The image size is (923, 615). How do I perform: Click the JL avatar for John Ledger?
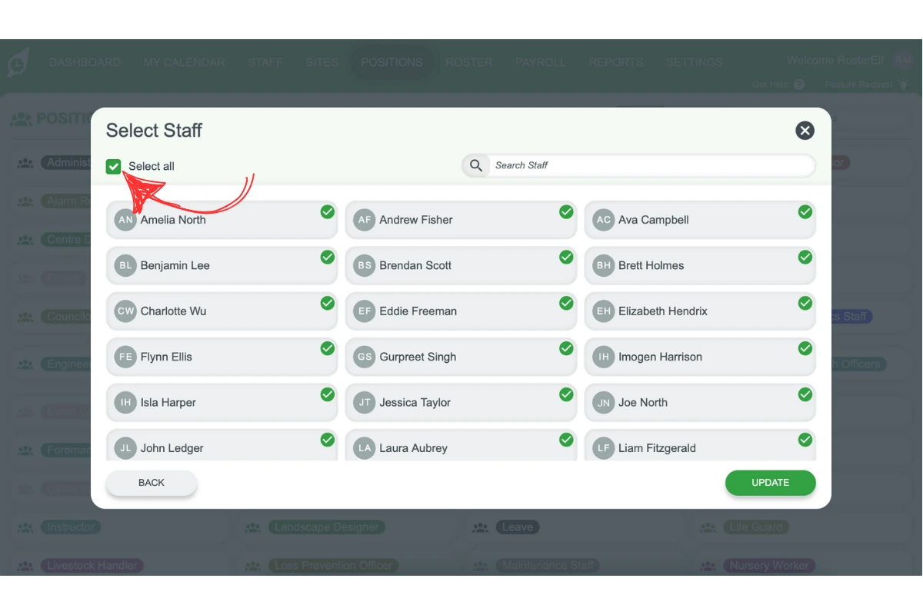[x=125, y=448]
